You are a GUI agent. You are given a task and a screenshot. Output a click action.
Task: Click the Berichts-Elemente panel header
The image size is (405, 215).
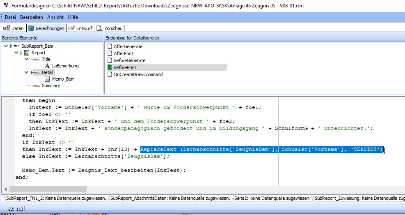[x=52, y=38]
